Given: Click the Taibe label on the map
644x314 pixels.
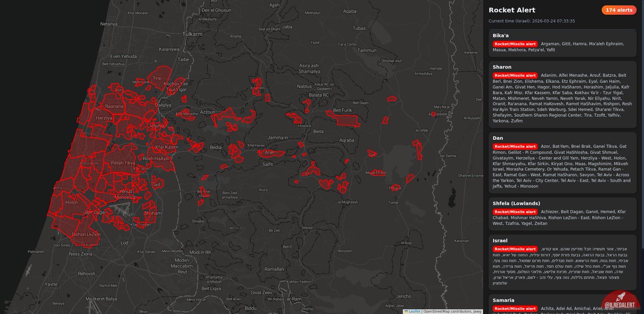Looking at the screenshot, I should 184,59.
